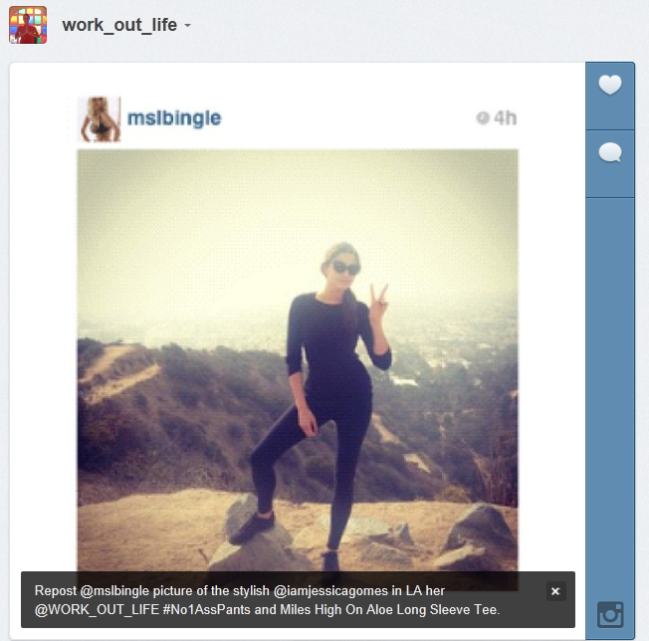The width and height of the screenshot is (649, 641).
Task: Close the caption overlay with the X
Action: (555, 591)
